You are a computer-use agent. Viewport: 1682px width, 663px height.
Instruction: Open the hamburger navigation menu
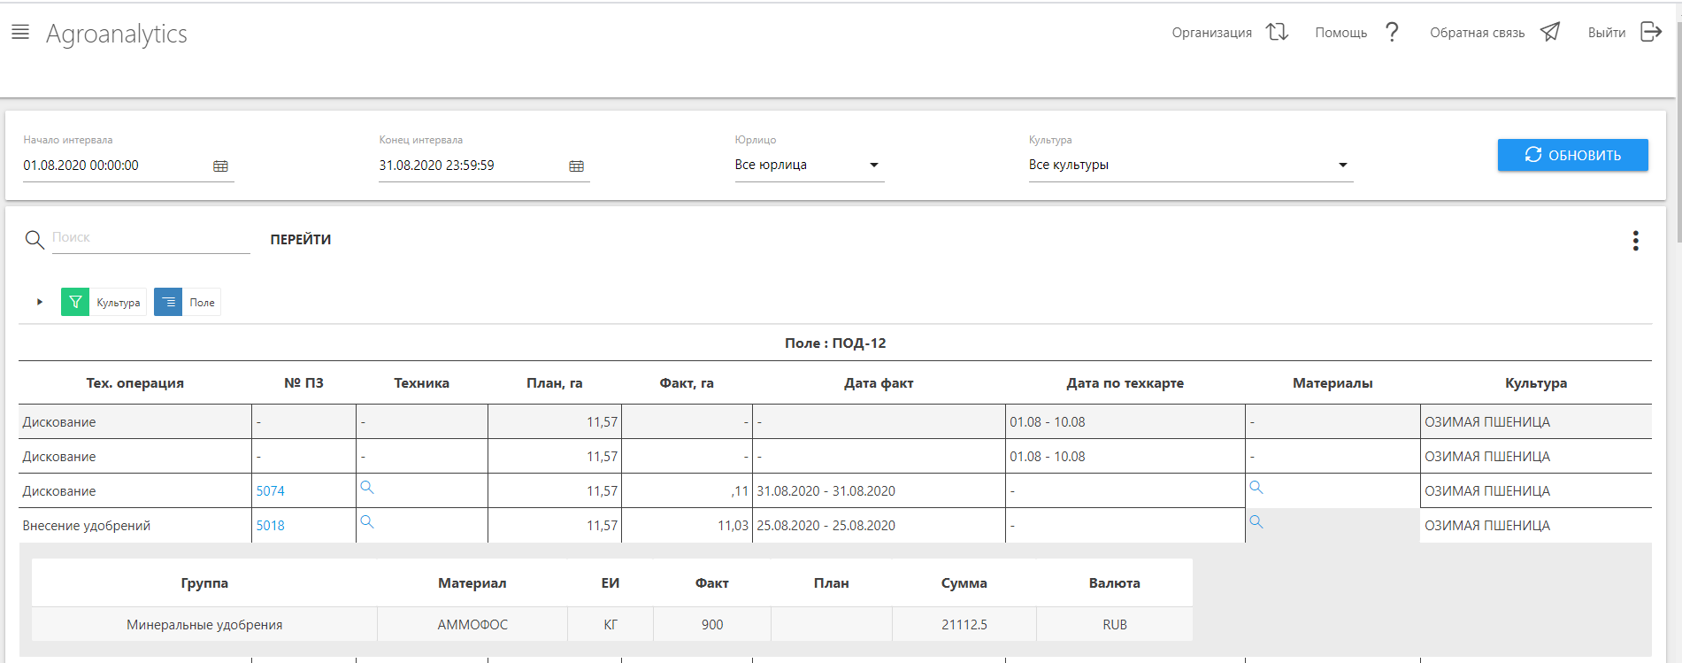tap(20, 33)
